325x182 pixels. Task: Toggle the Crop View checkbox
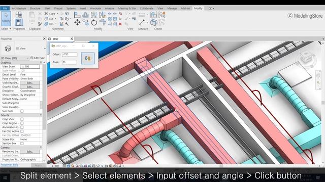click(x=22, y=119)
